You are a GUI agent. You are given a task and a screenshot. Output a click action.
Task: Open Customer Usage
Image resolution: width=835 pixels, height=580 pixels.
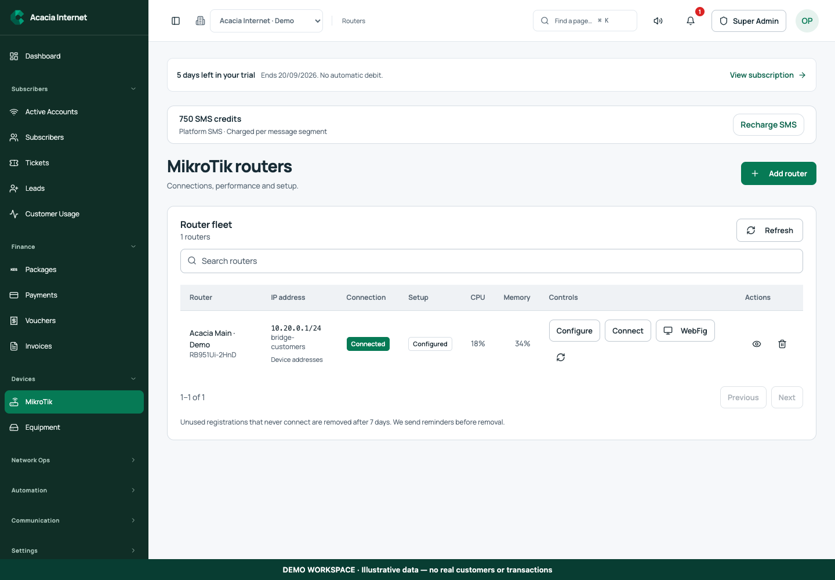click(74, 214)
